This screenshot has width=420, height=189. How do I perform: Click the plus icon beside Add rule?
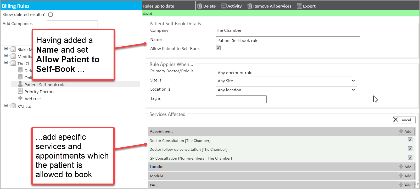(20, 98)
